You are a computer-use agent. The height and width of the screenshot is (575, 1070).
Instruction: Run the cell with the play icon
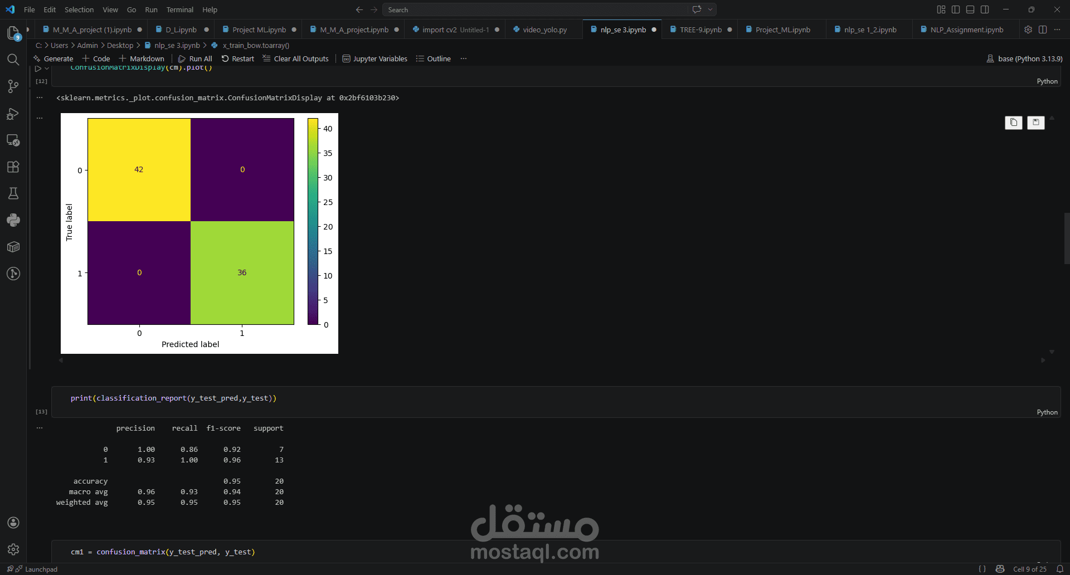[x=38, y=69]
